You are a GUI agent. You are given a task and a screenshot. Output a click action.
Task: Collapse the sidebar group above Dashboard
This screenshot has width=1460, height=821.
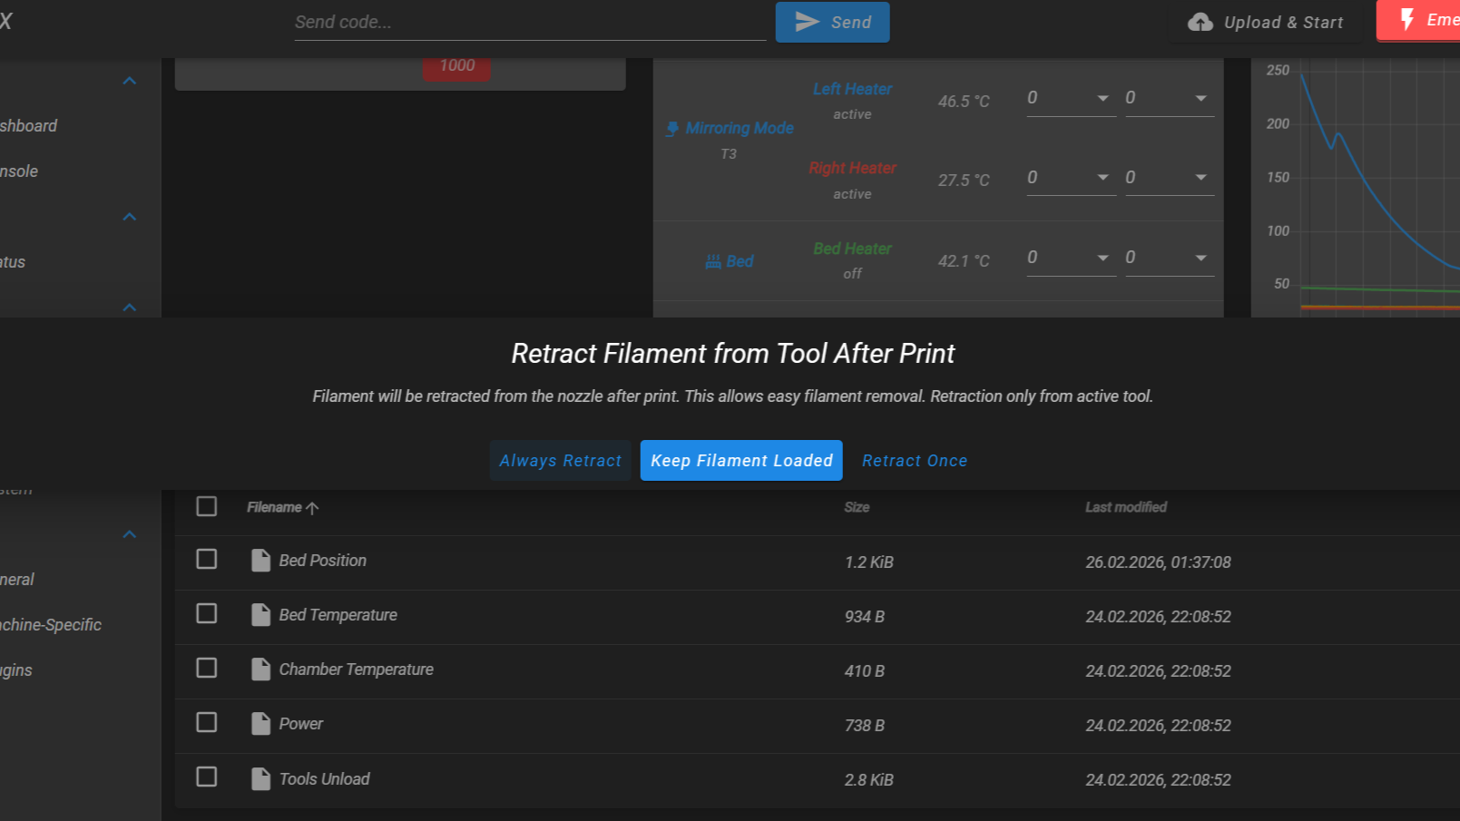130,81
